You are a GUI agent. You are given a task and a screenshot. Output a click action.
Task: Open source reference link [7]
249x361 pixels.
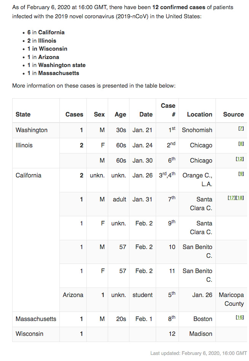(x=241, y=128)
